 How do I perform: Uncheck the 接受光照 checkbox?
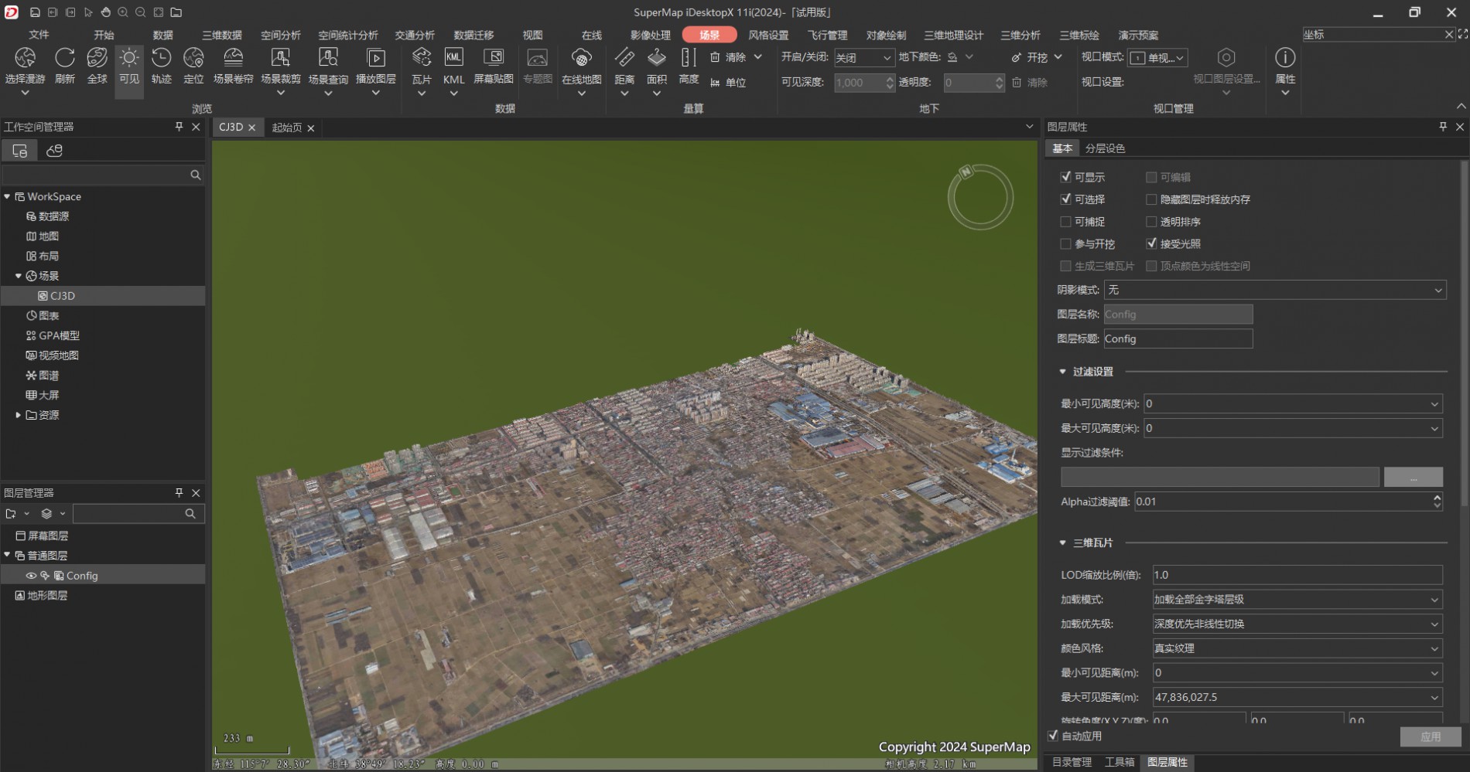1151,243
